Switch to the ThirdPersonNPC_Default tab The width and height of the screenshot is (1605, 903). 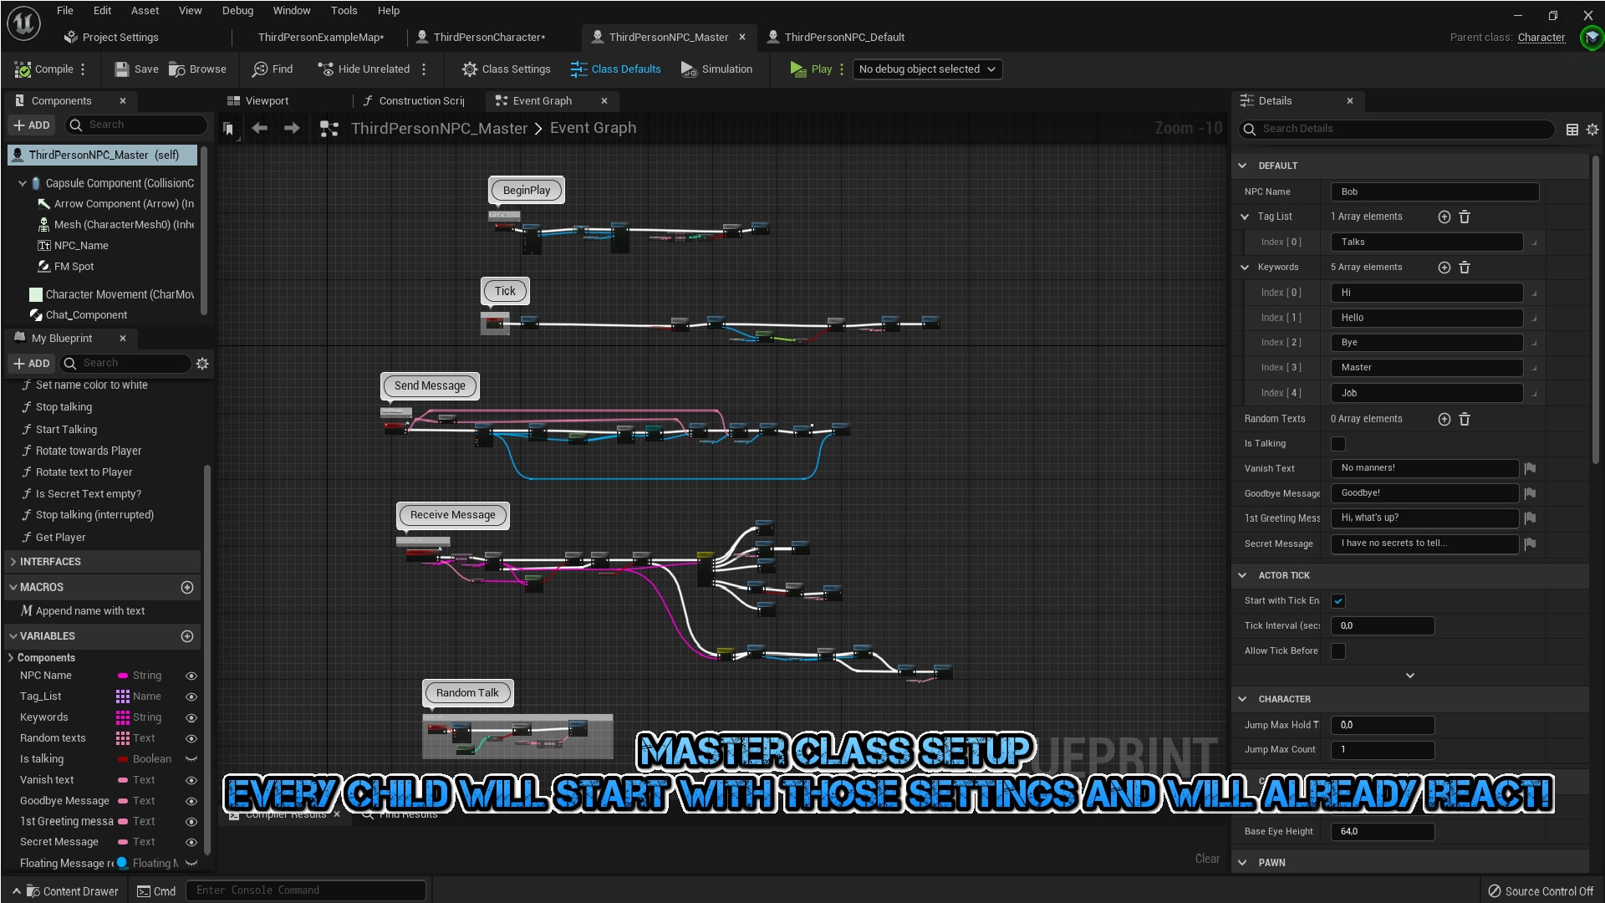[843, 37]
